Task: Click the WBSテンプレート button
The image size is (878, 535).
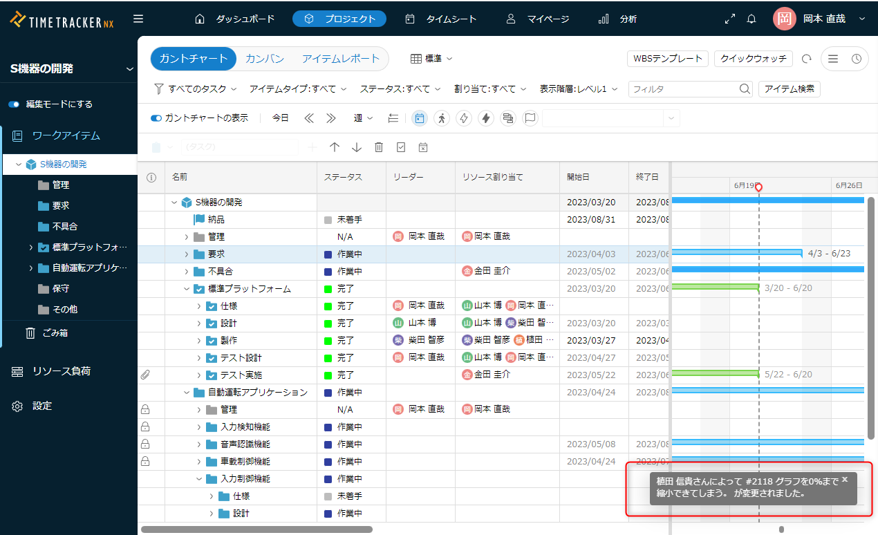Action: coord(667,59)
